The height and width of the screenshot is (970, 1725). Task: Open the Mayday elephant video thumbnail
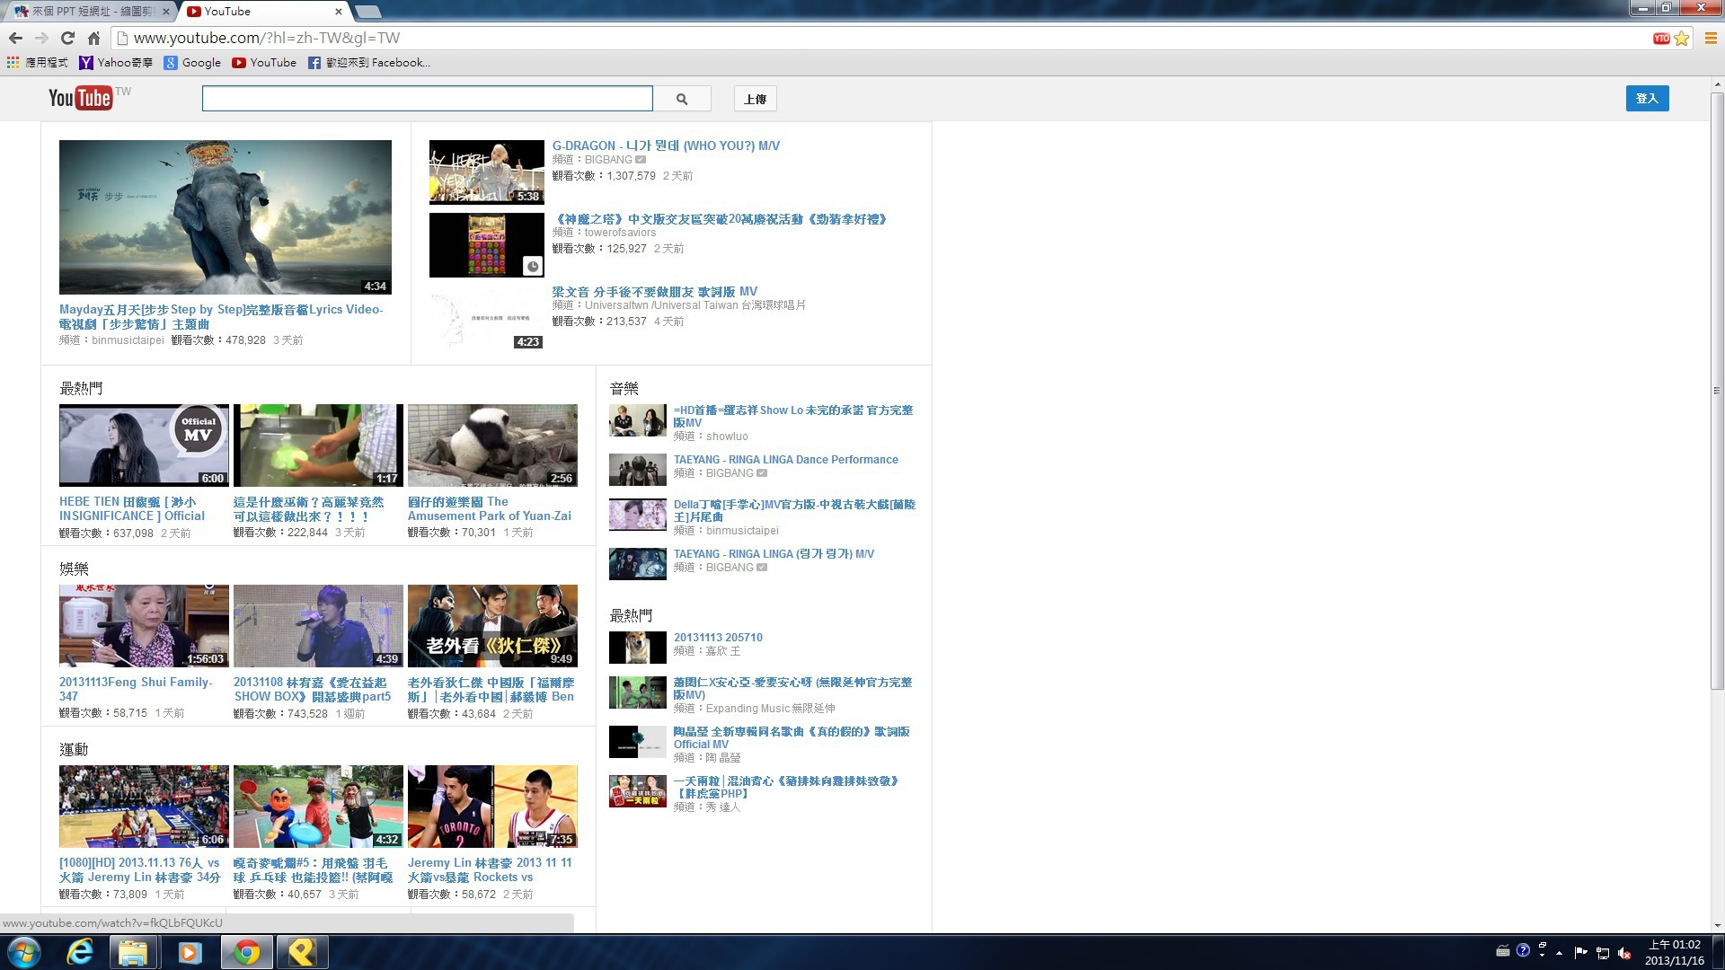226,217
